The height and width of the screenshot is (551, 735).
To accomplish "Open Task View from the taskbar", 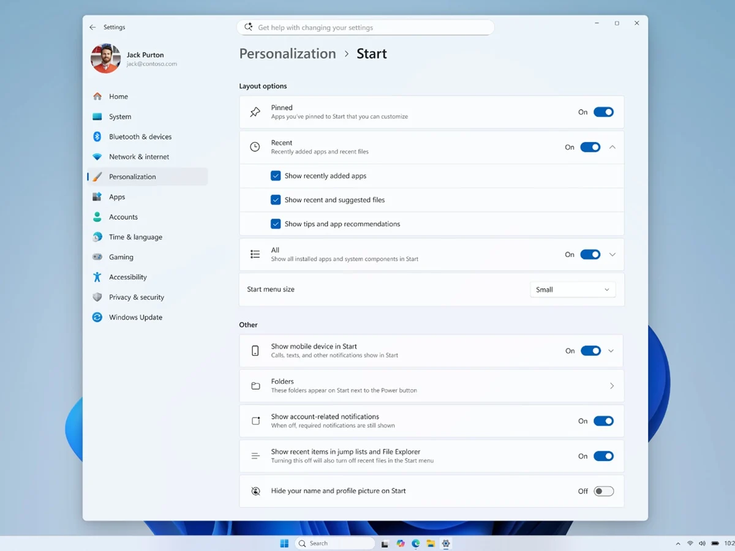I will pyautogui.click(x=385, y=543).
